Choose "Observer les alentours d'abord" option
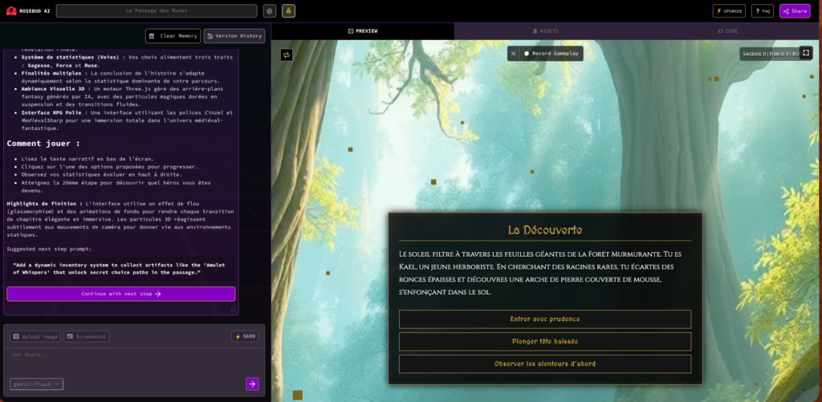The width and height of the screenshot is (822, 402). (544, 363)
